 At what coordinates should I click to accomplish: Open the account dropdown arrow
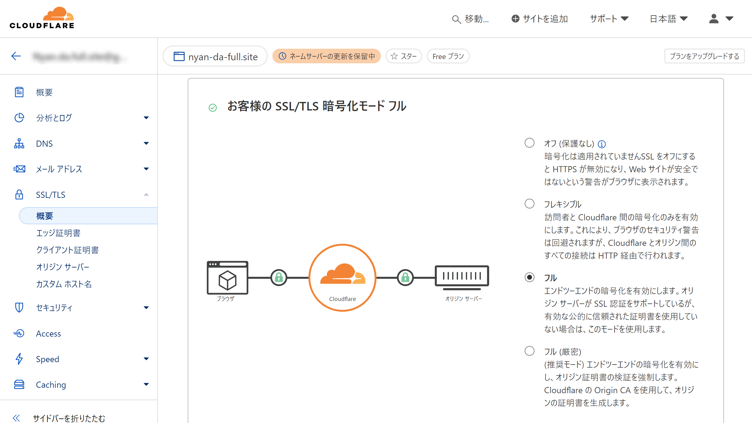[729, 19]
